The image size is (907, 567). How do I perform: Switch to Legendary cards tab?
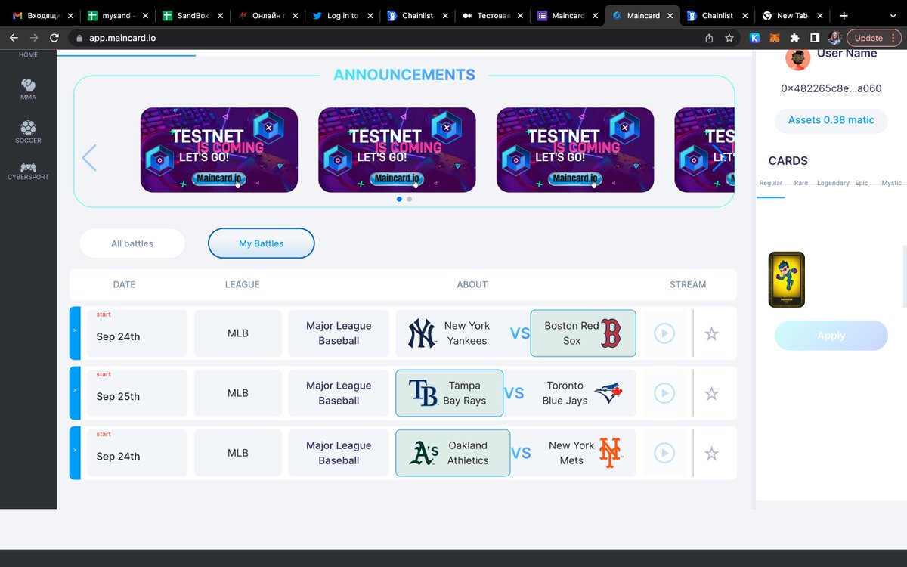[833, 183]
